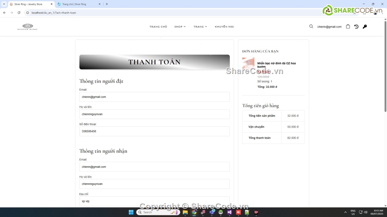Close the Trang chủ | Silver Ring tab
This screenshot has height=217, width=387.
(99, 4)
